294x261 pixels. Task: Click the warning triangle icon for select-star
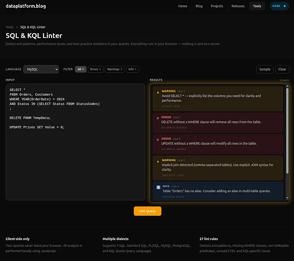click(x=158, y=92)
